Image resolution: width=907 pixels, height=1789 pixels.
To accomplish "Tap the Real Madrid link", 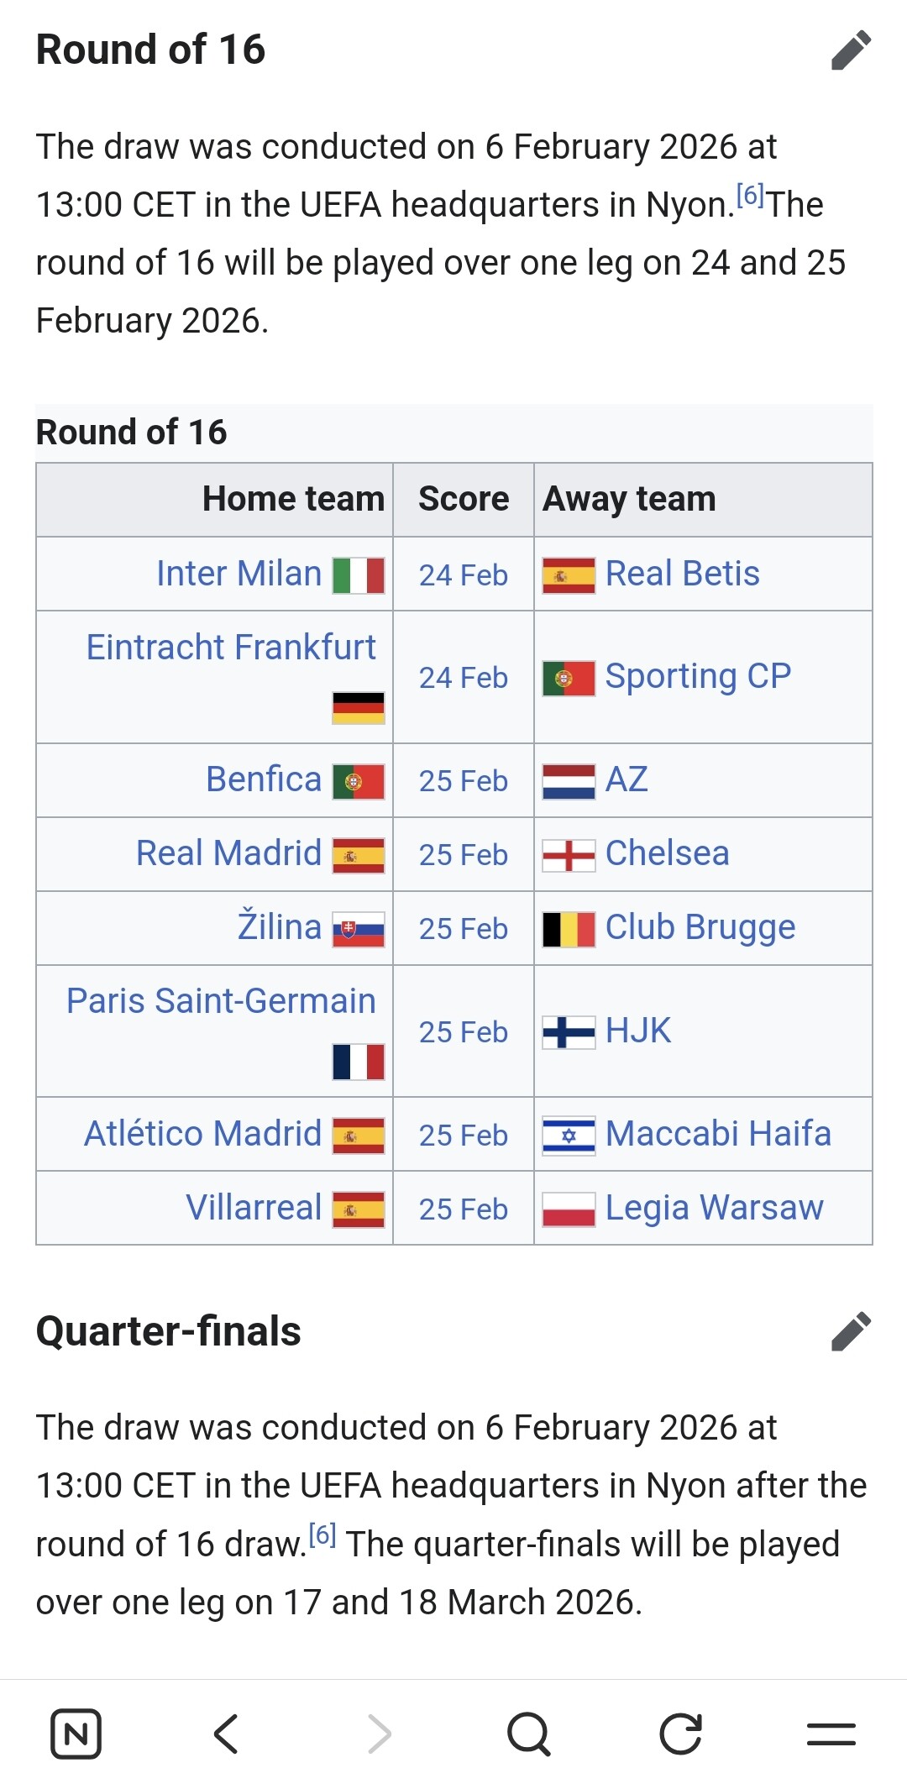I will 228,853.
